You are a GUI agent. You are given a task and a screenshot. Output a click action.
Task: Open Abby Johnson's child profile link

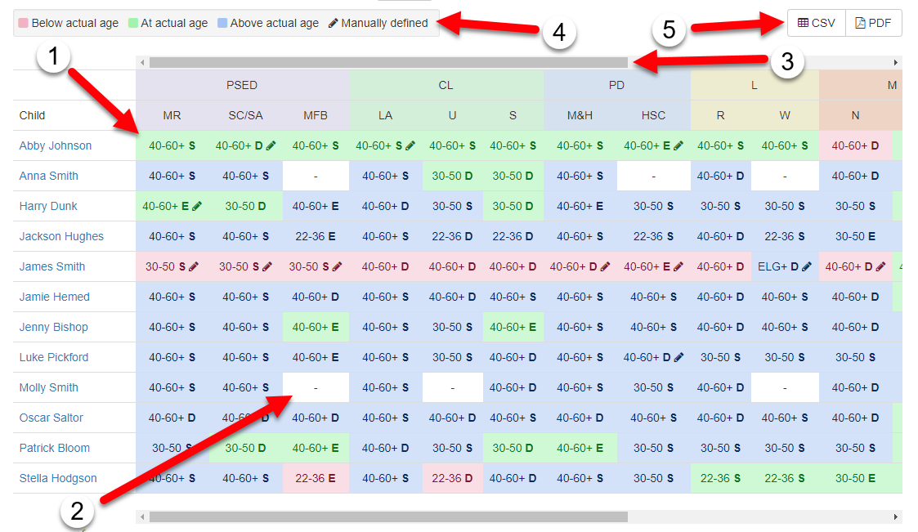[x=56, y=145]
